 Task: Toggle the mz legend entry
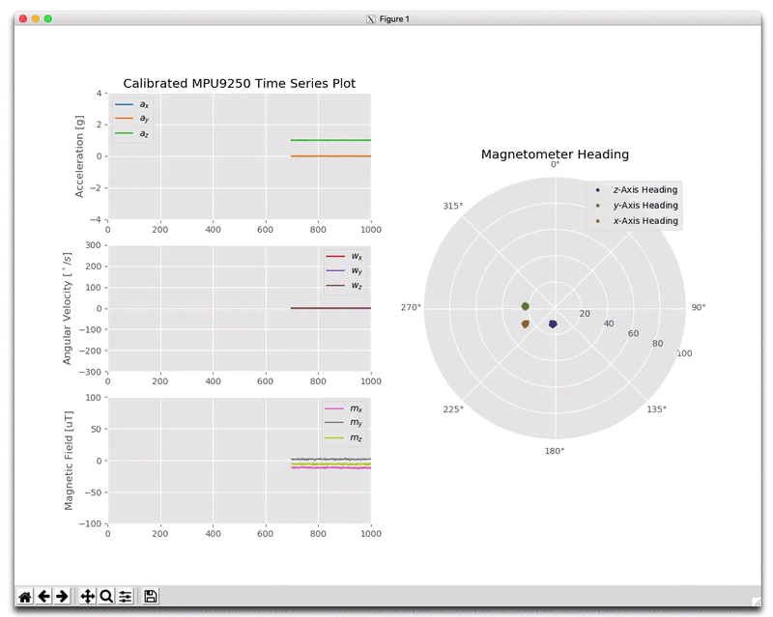(355, 436)
